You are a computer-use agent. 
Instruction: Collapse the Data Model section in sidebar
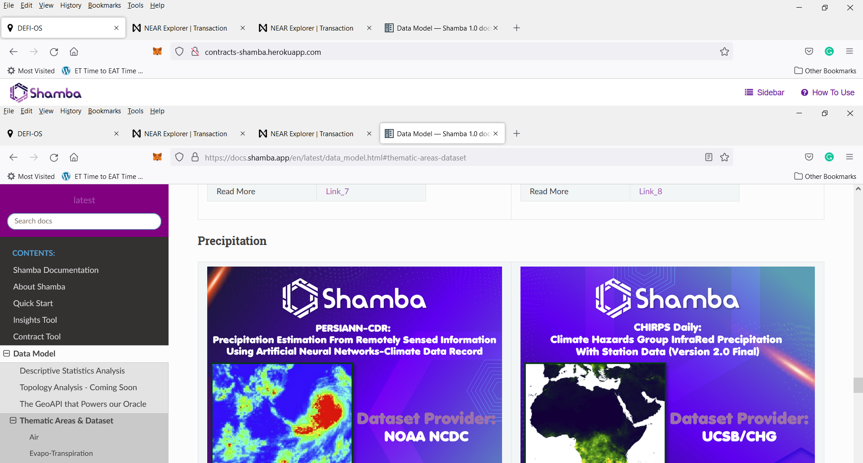tap(7, 353)
